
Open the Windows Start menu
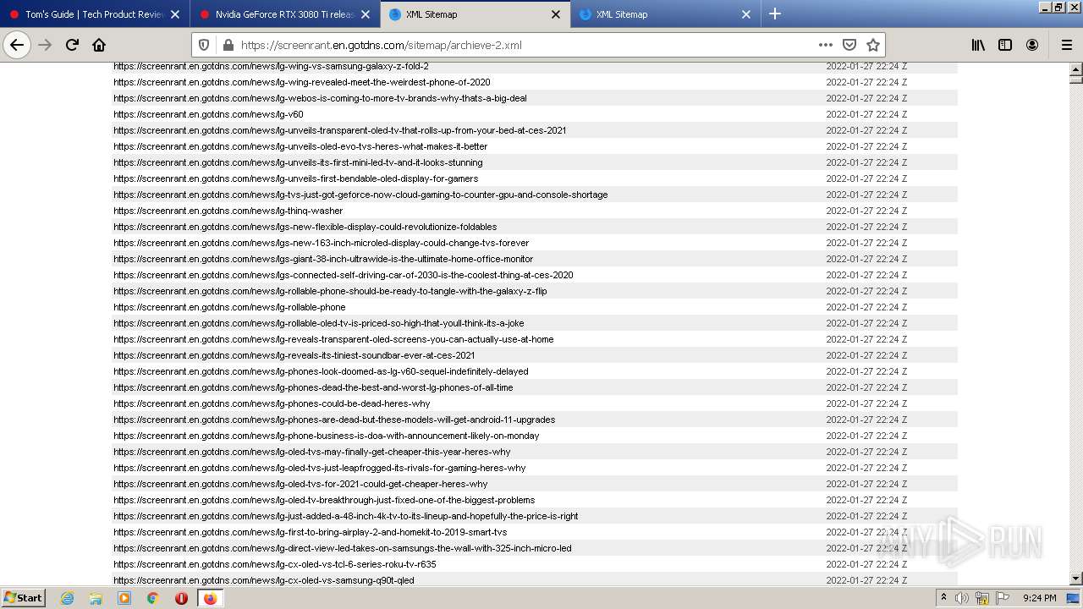(23, 597)
